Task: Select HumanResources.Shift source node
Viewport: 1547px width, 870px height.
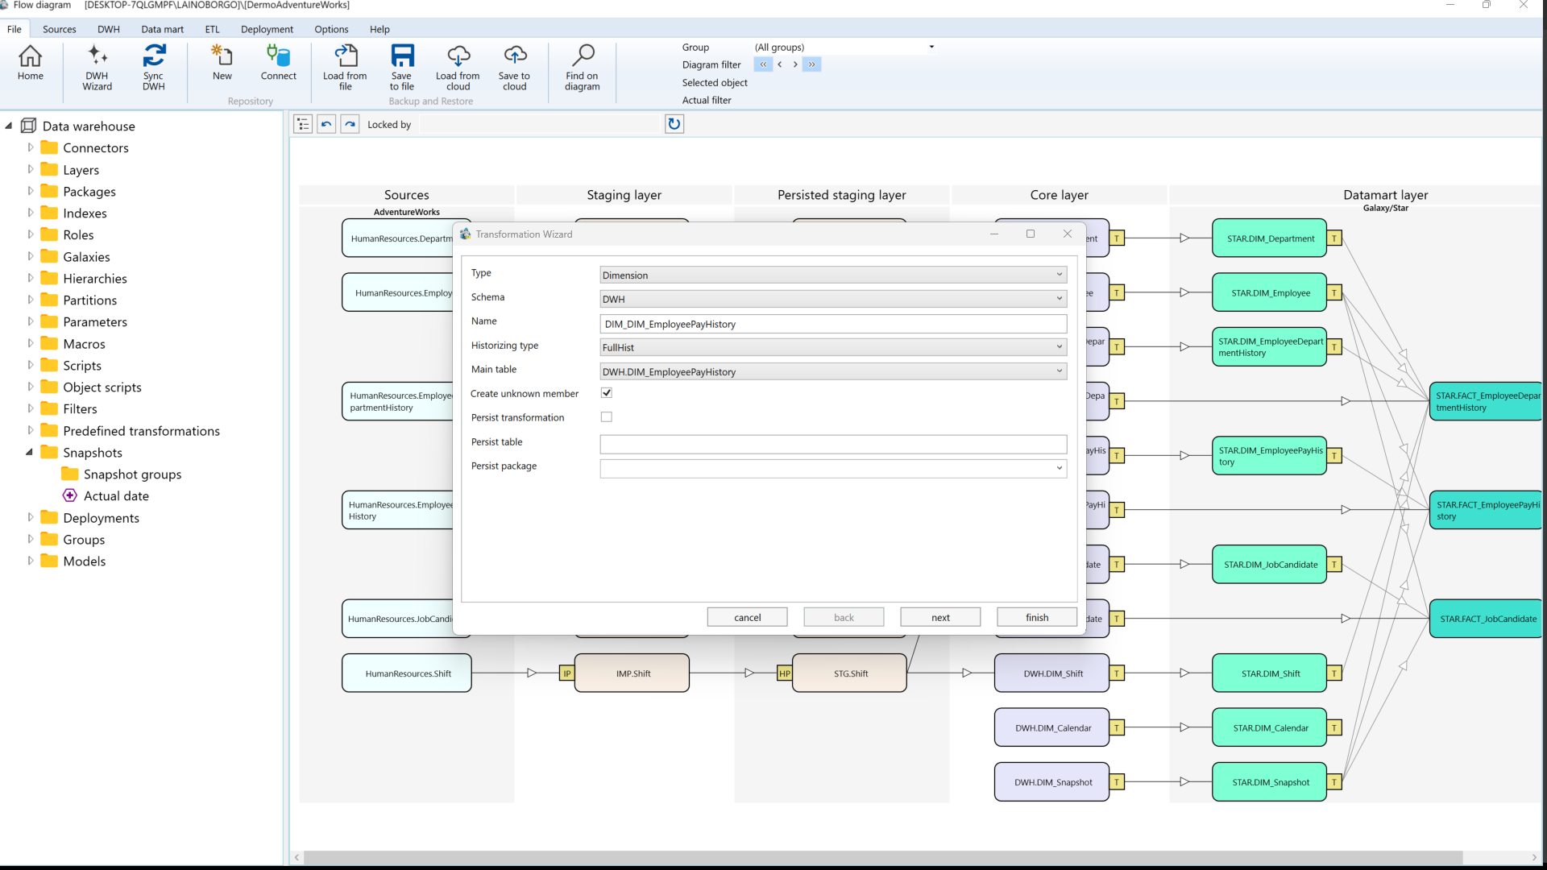Action: point(407,673)
